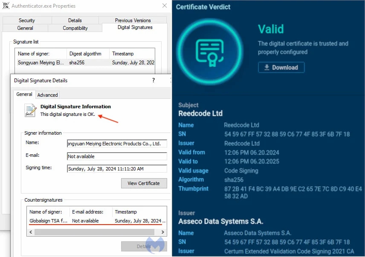Image resolution: width=365 pixels, height=257 pixels.
Task: Click the E-mail Not available field
Action: coord(117,156)
